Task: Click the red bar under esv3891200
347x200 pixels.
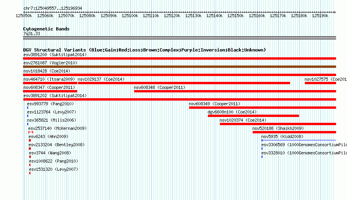Action: point(179,58)
